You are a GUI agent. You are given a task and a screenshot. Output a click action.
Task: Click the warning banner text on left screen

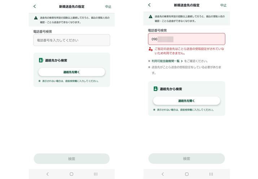click(75, 20)
